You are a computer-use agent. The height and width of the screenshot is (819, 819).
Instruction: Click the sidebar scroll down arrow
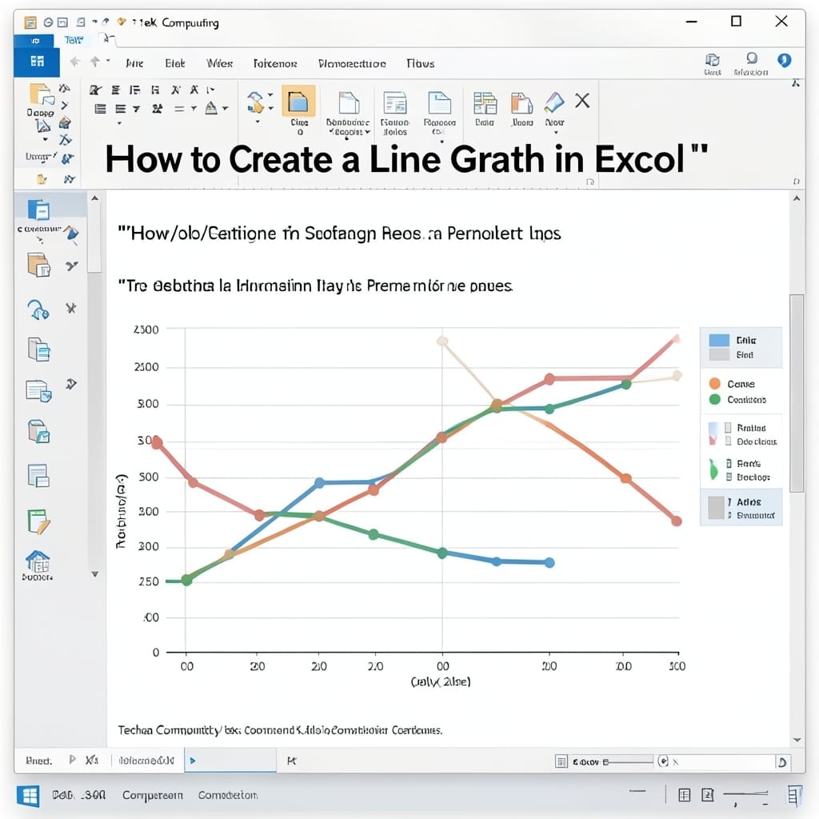95,573
